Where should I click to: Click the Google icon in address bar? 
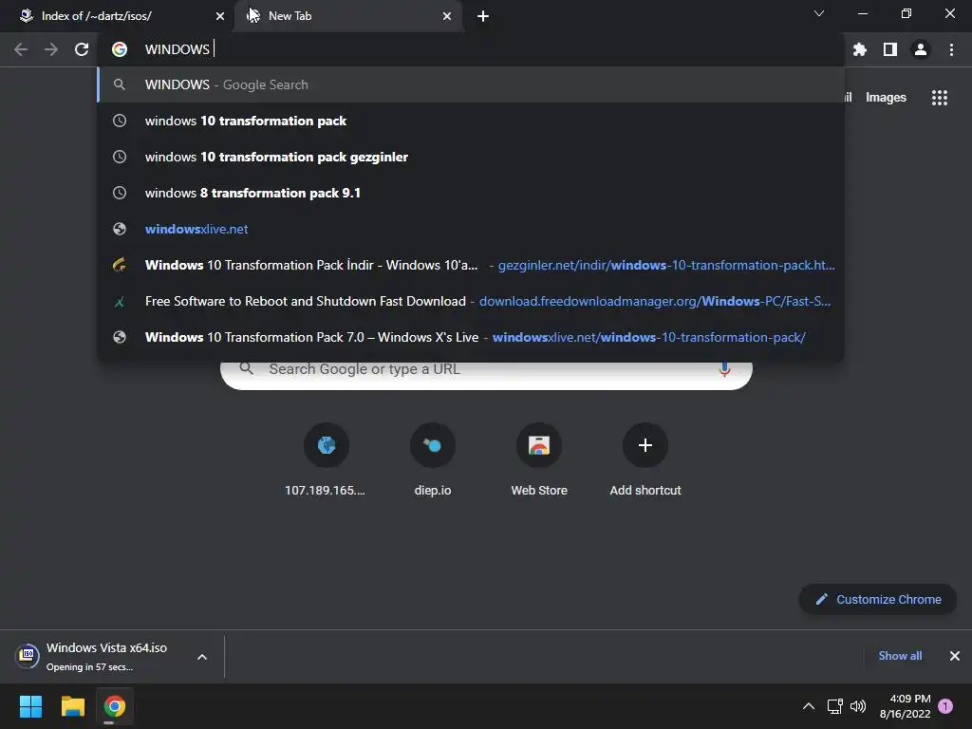[120, 49]
